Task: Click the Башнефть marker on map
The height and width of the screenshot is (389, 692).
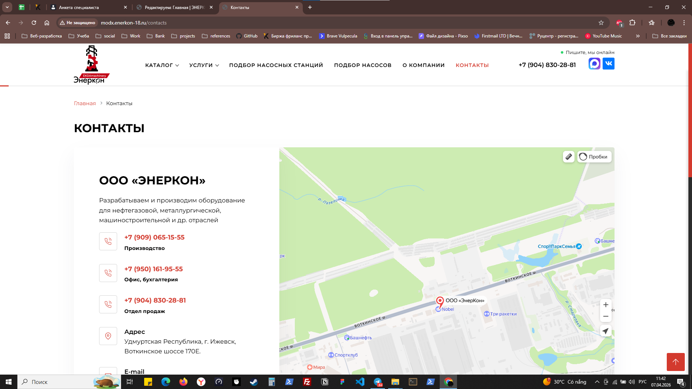Action: (x=358, y=337)
